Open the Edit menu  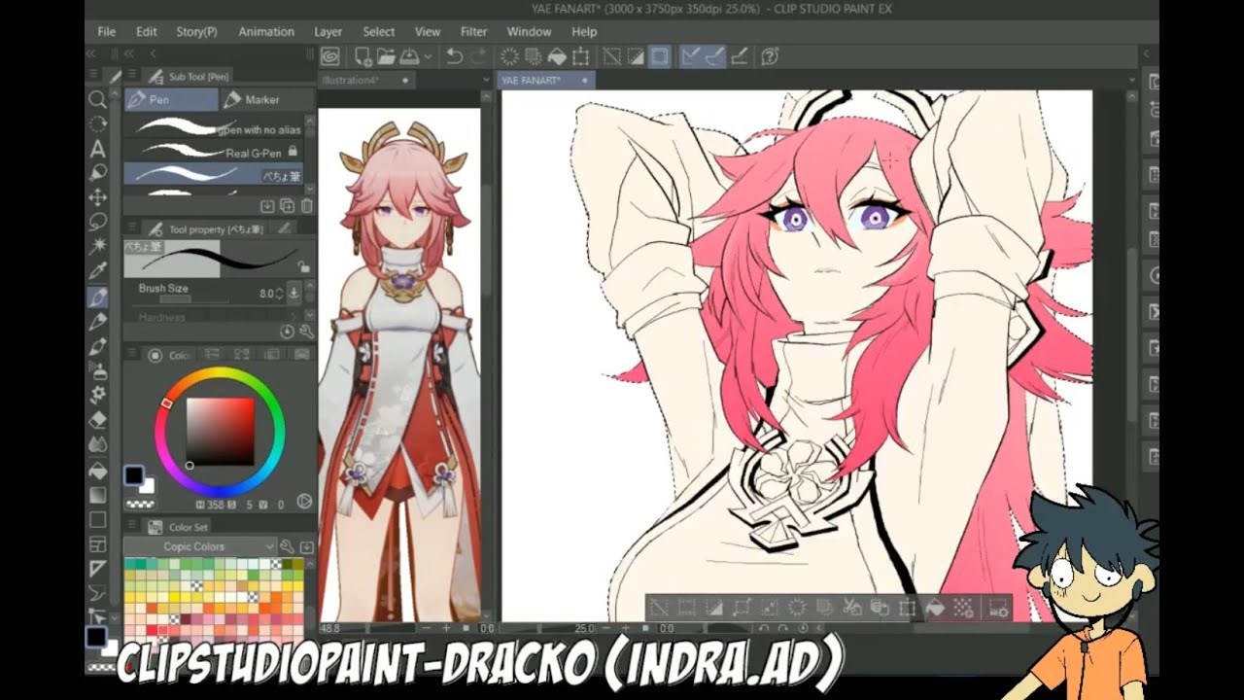[147, 31]
